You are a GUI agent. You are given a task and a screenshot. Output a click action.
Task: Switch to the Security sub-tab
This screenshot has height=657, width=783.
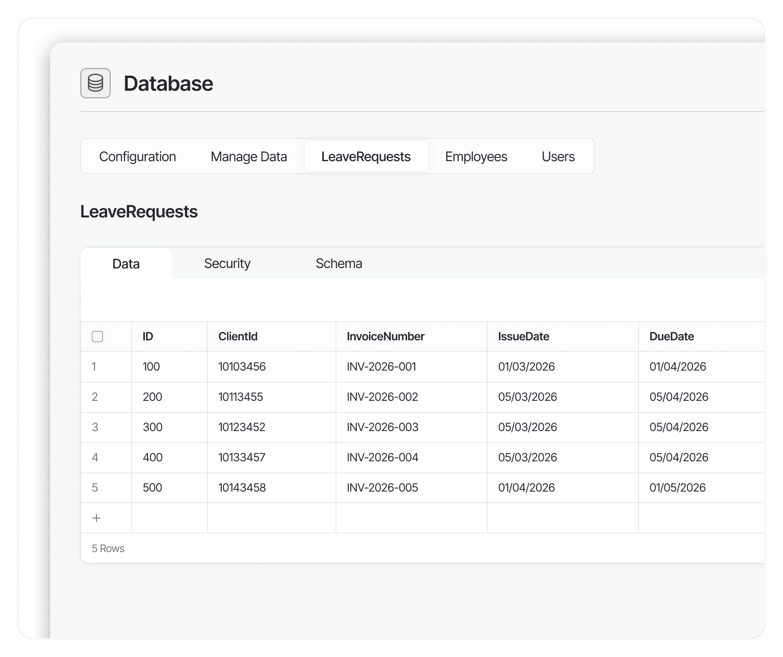(227, 263)
